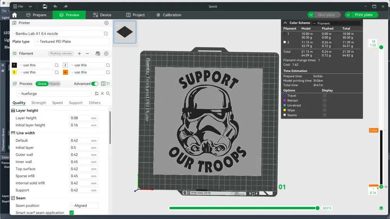The height and width of the screenshot is (219, 390).
Task: Select plate 1 thumbnail
Action: pyautogui.click(x=125, y=32)
